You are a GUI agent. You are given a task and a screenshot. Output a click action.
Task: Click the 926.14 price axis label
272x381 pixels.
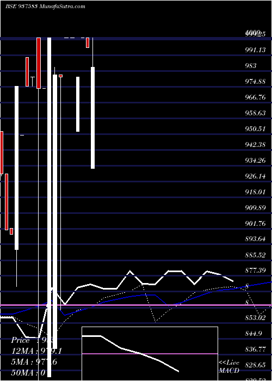[255, 176]
